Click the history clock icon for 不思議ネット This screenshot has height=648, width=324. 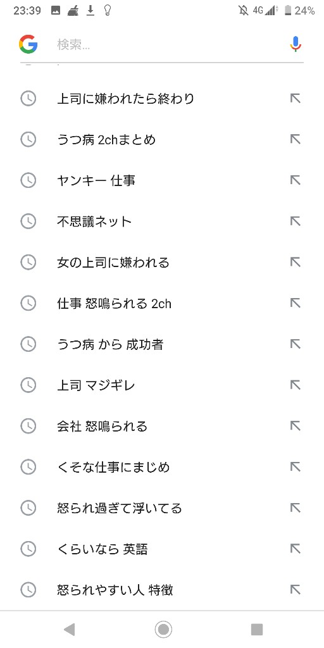(28, 221)
